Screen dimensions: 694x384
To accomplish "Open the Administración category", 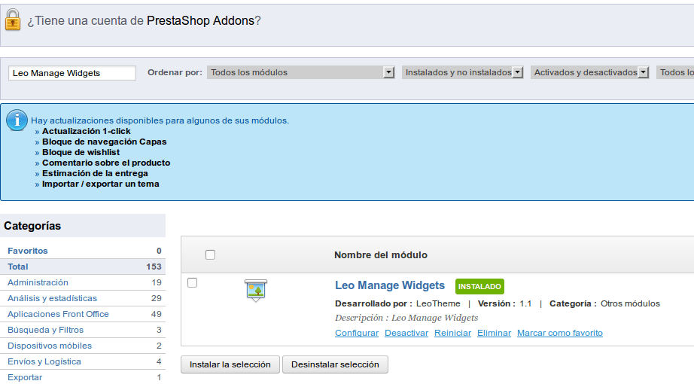I will (x=38, y=282).
